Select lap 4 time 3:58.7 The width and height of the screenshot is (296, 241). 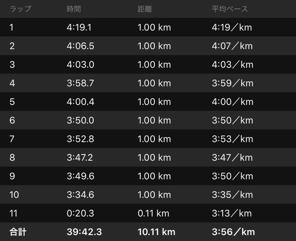pos(80,83)
